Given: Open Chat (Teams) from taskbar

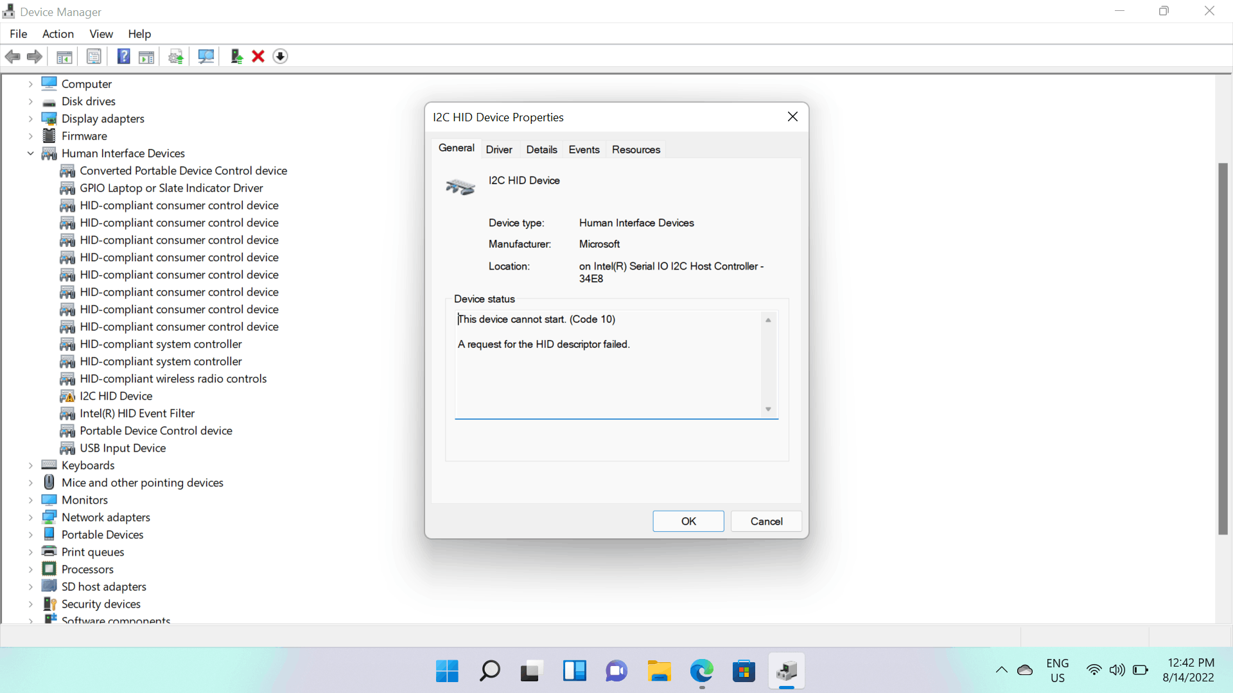Looking at the screenshot, I should 616,671.
